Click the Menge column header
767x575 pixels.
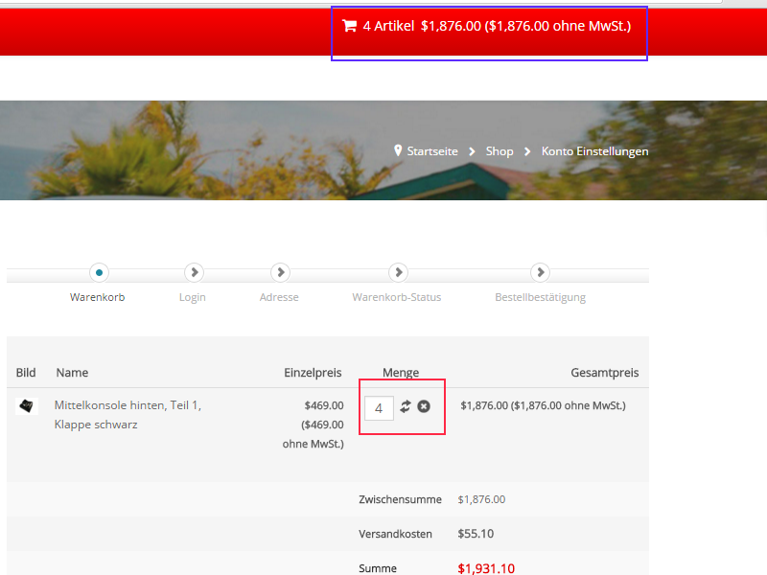[x=401, y=373]
